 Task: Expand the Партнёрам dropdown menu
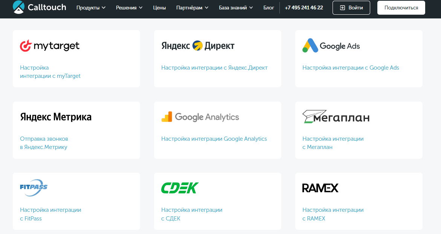pos(192,8)
